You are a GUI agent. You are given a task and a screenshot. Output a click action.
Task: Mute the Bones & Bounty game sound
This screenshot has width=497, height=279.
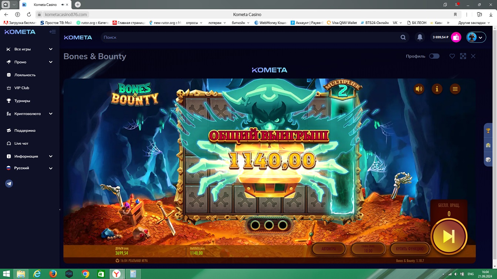(x=419, y=89)
